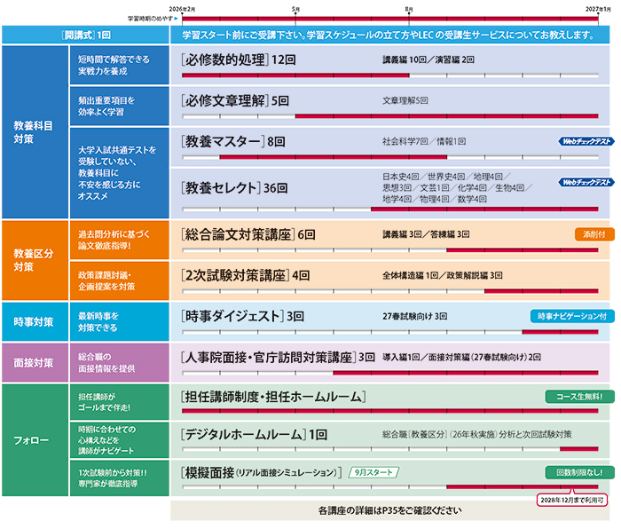Click the 2028年12月まで利用可 callout
This screenshot has height=529, width=621.
coord(573,501)
